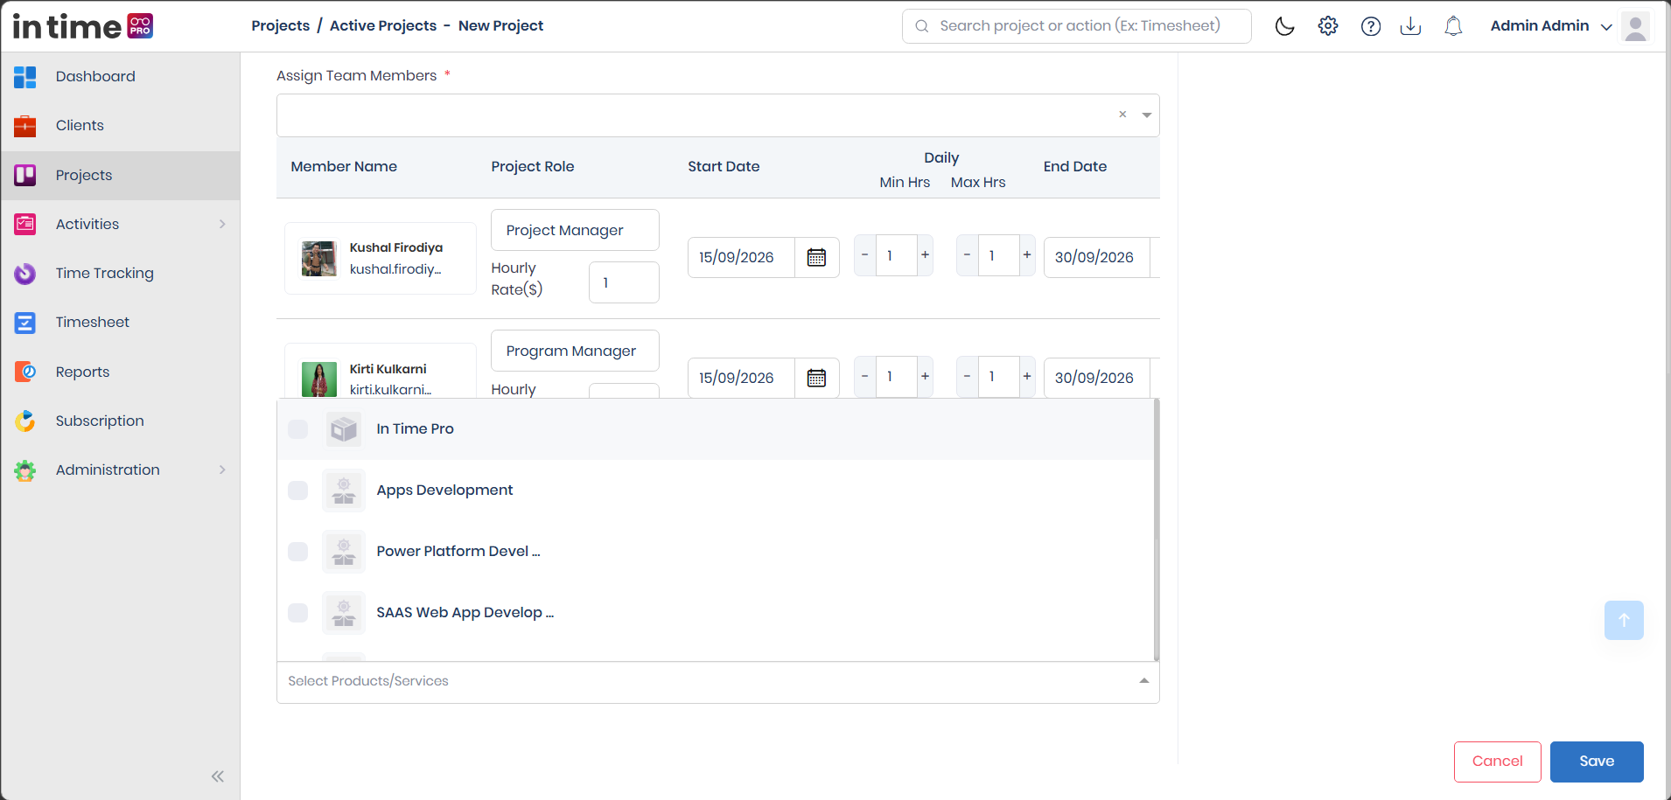
Task: Click Active Projects breadcrumb link
Action: [383, 26]
